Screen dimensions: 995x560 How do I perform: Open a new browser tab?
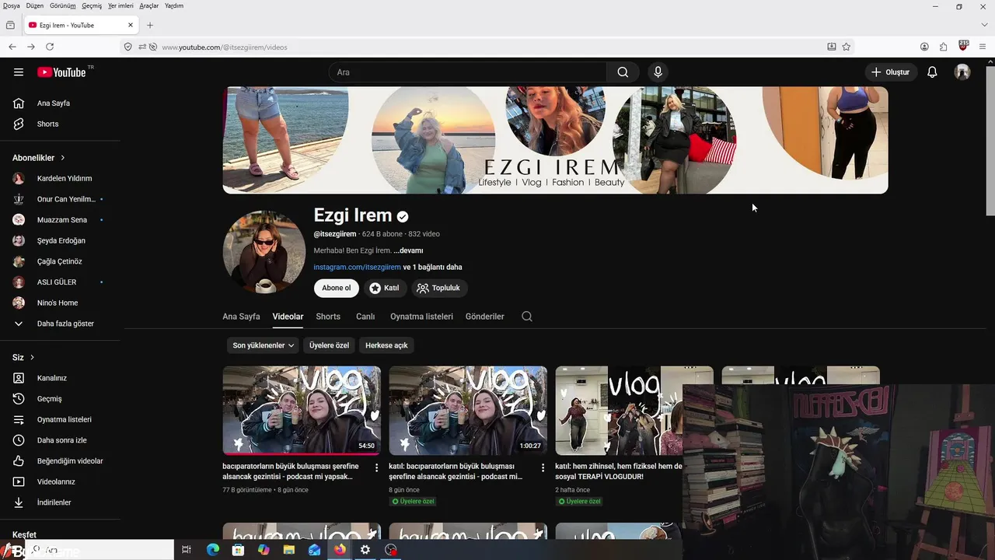coord(150,25)
